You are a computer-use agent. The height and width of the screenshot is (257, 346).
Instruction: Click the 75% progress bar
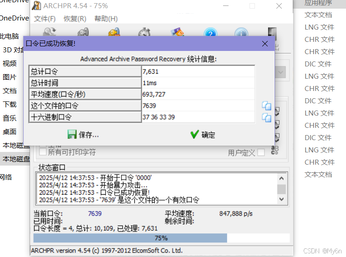pos(162,238)
